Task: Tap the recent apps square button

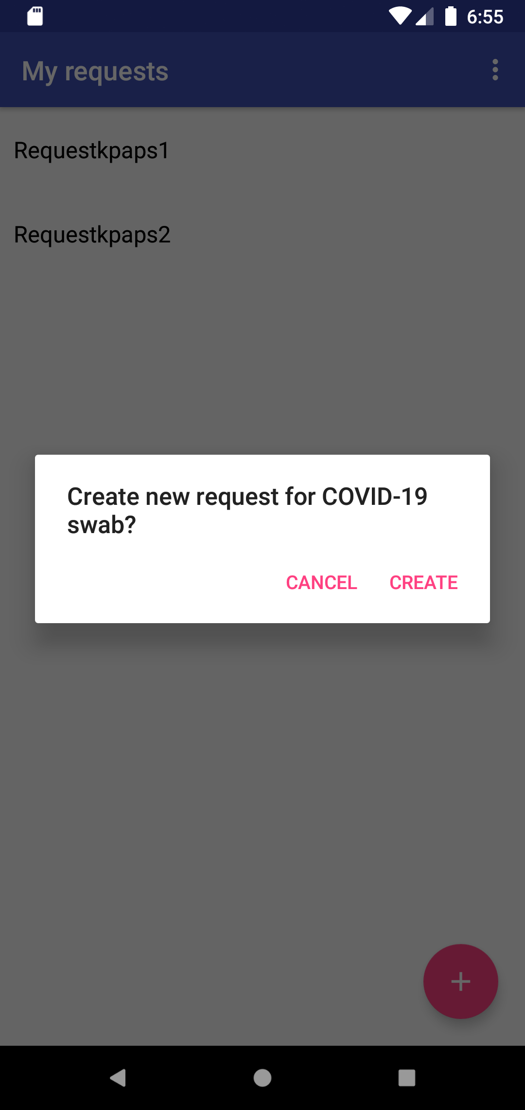Action: click(406, 1077)
